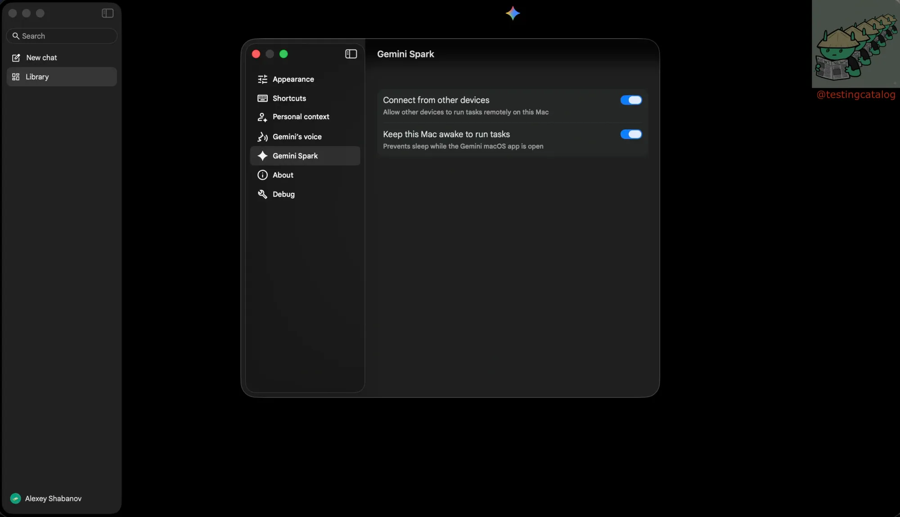This screenshot has height=517, width=900.
Task: Click the Gemini's voice icon
Action: pyautogui.click(x=262, y=137)
